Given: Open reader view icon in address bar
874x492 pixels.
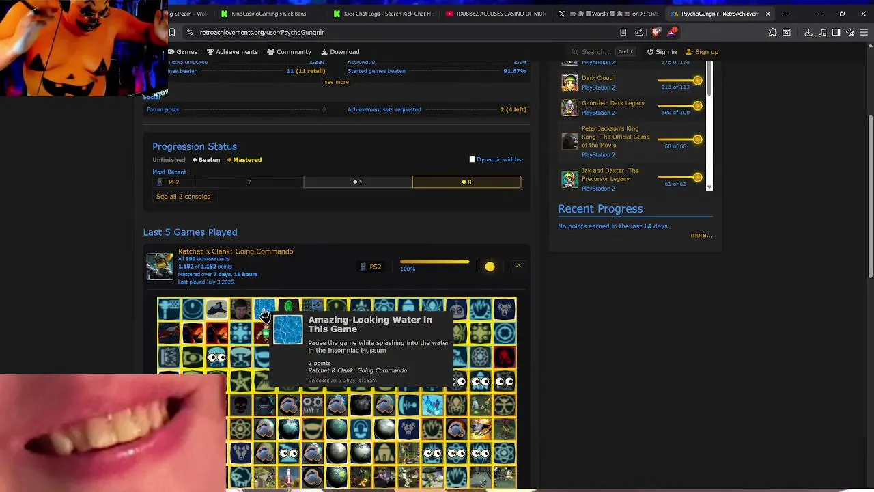Looking at the screenshot, I should point(623,32).
